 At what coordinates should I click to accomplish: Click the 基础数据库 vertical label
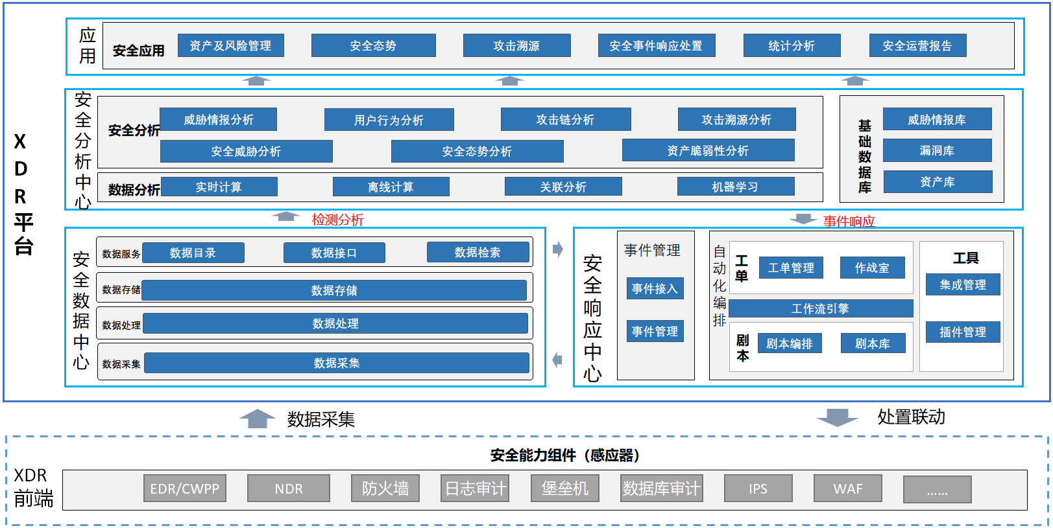pyautogui.click(x=865, y=157)
